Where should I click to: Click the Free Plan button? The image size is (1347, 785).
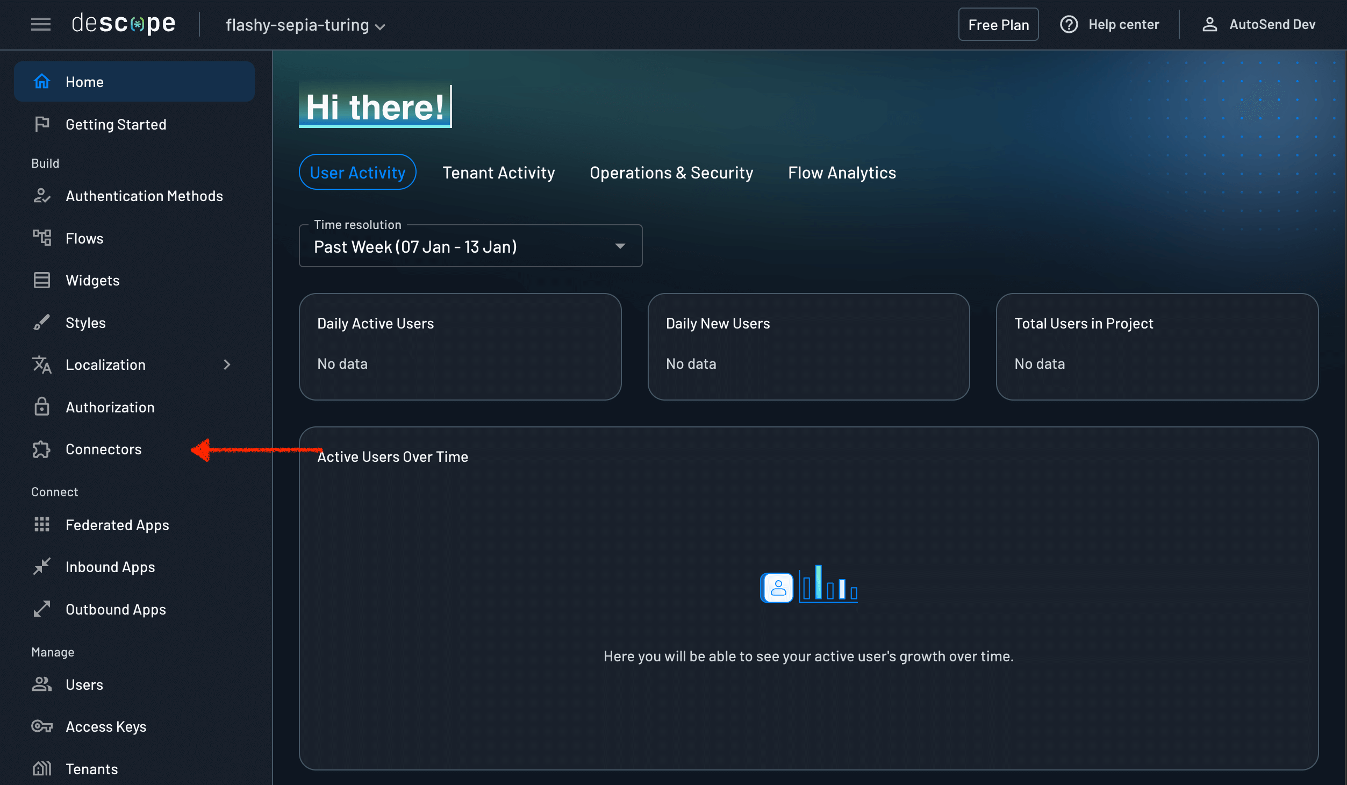[x=998, y=25]
